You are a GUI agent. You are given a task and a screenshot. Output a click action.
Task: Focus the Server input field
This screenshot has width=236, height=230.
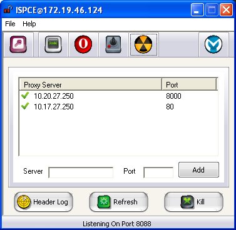coord(81,172)
